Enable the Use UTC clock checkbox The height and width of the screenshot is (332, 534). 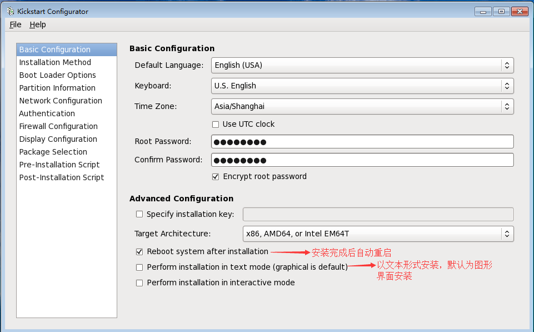click(216, 125)
